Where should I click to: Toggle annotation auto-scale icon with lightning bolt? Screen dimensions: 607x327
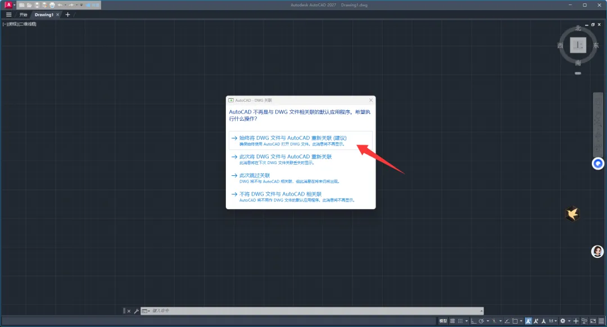pos(536,321)
